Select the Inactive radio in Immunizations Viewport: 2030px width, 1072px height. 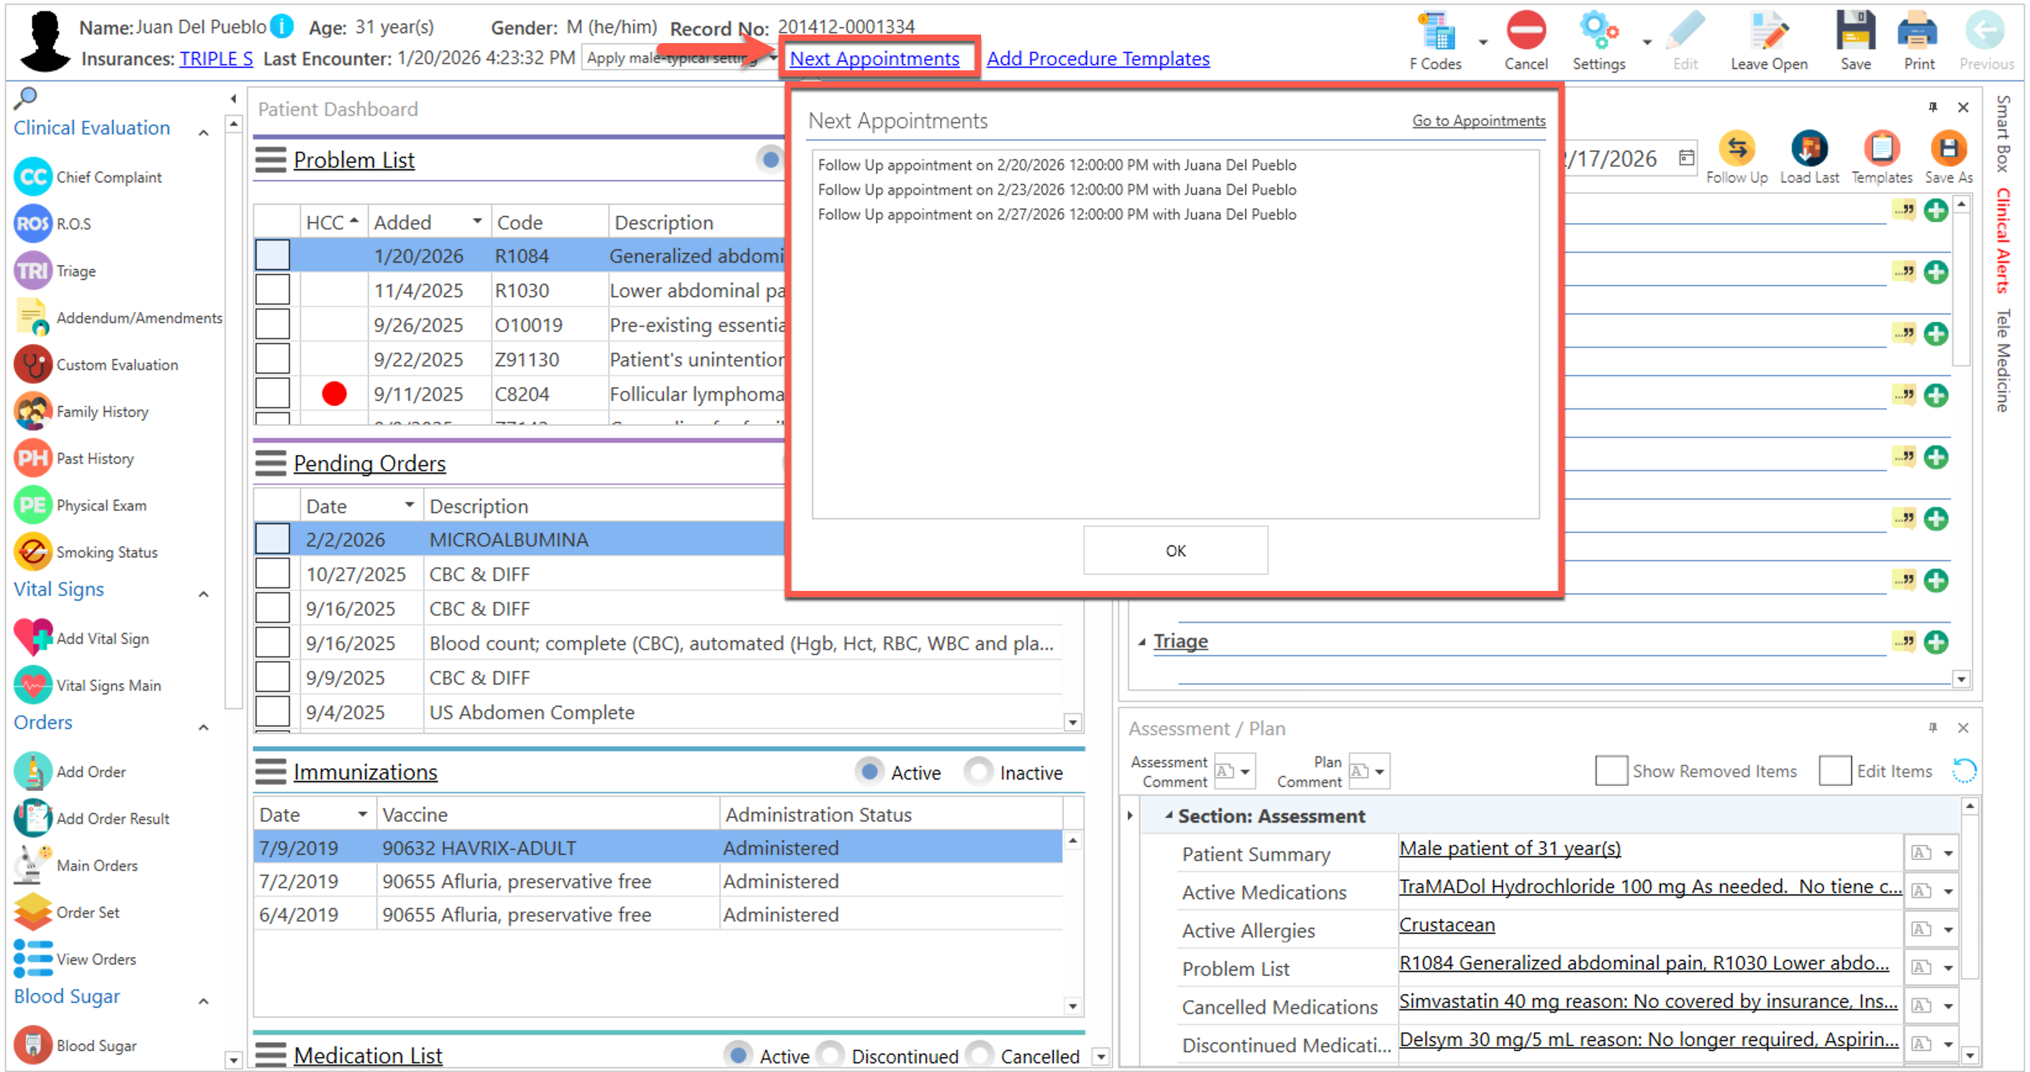[x=978, y=773]
